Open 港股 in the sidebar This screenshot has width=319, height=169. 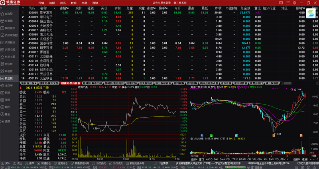[9, 100]
